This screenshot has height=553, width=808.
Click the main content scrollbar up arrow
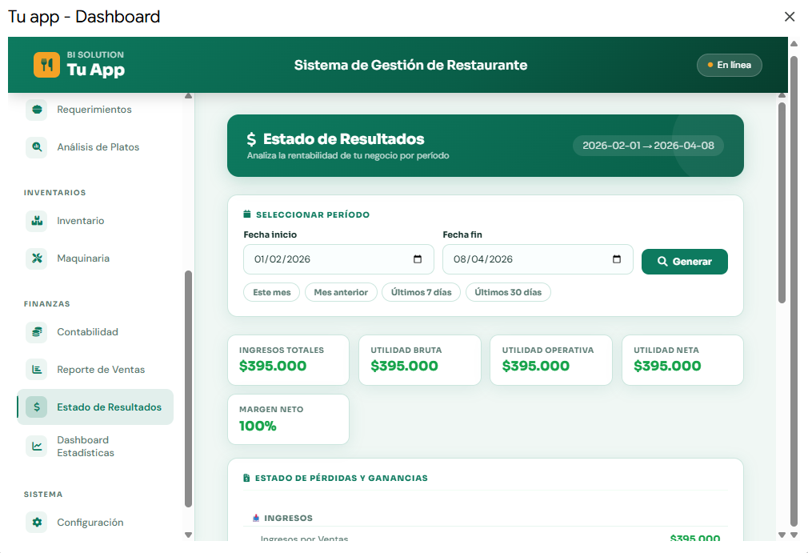[782, 95]
